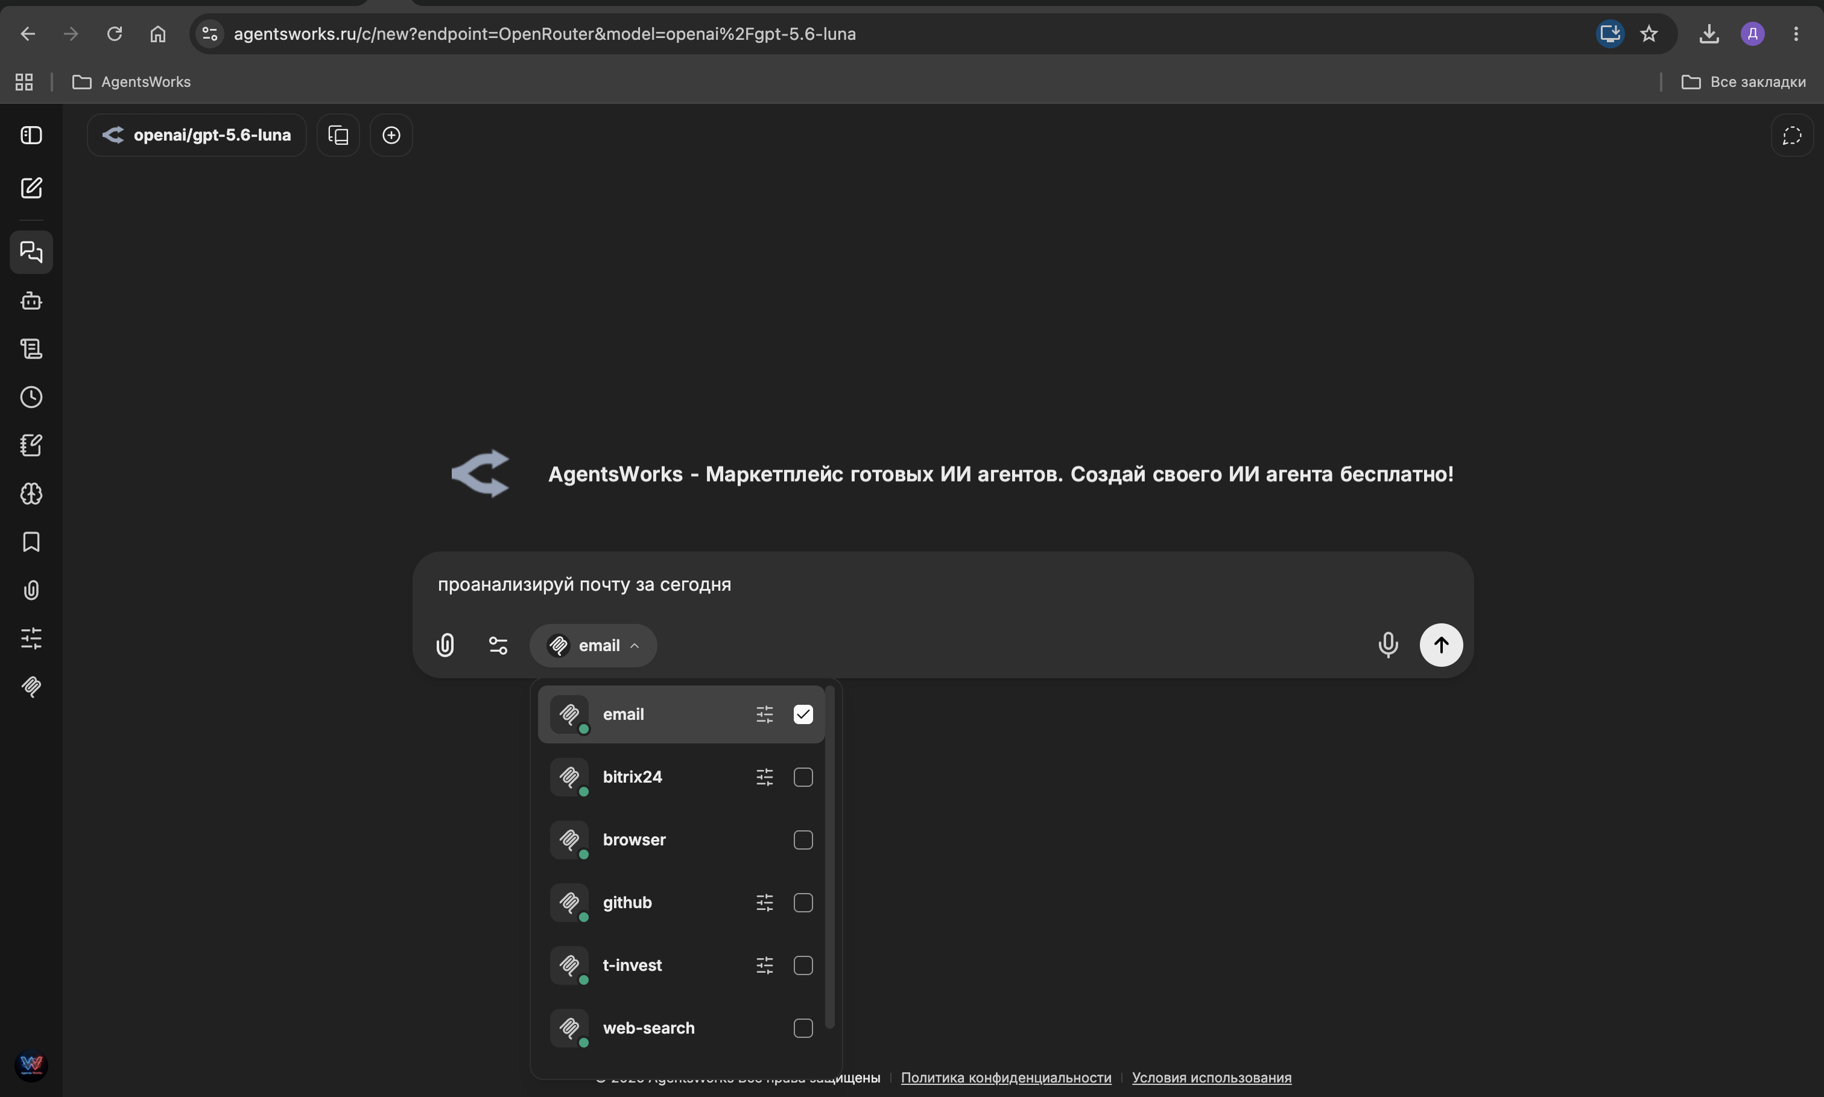
Task: Click the install app icon in the address bar
Action: pos(1610,34)
